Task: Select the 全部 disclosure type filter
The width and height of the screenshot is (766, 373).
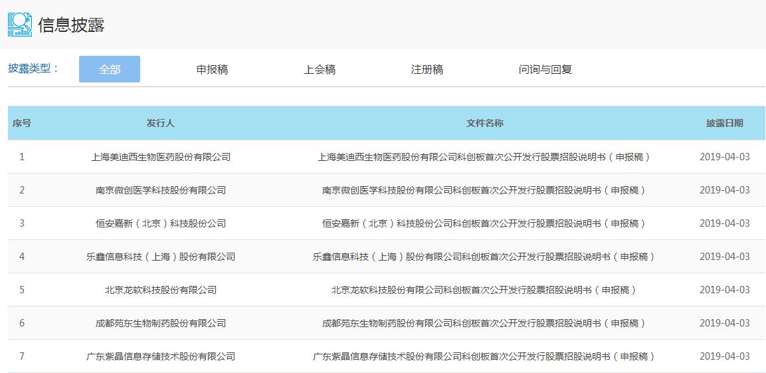Action: click(110, 69)
